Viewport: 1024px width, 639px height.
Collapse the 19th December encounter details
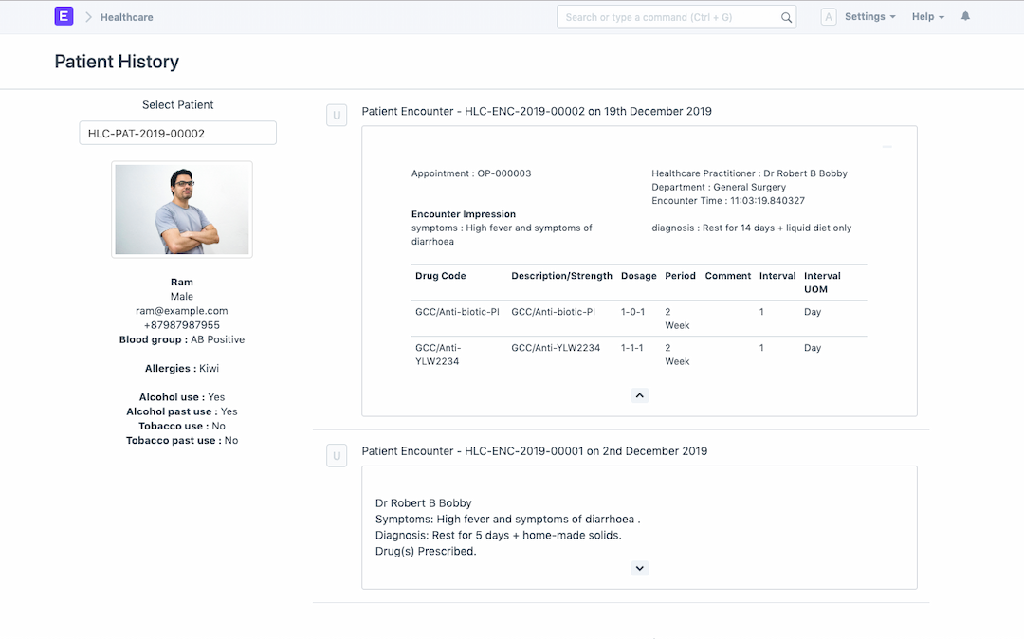pyautogui.click(x=639, y=395)
